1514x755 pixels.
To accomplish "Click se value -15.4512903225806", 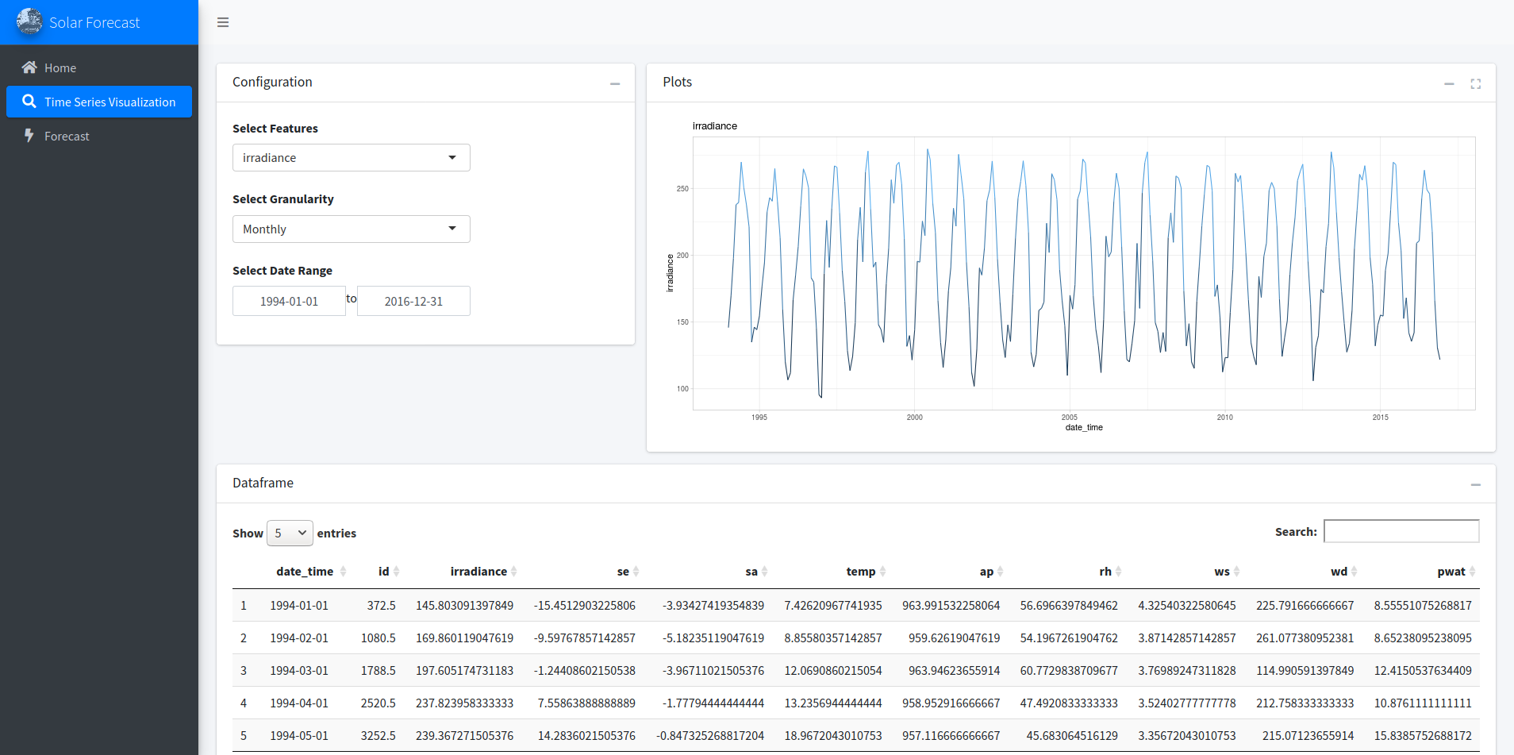I will coord(585,605).
